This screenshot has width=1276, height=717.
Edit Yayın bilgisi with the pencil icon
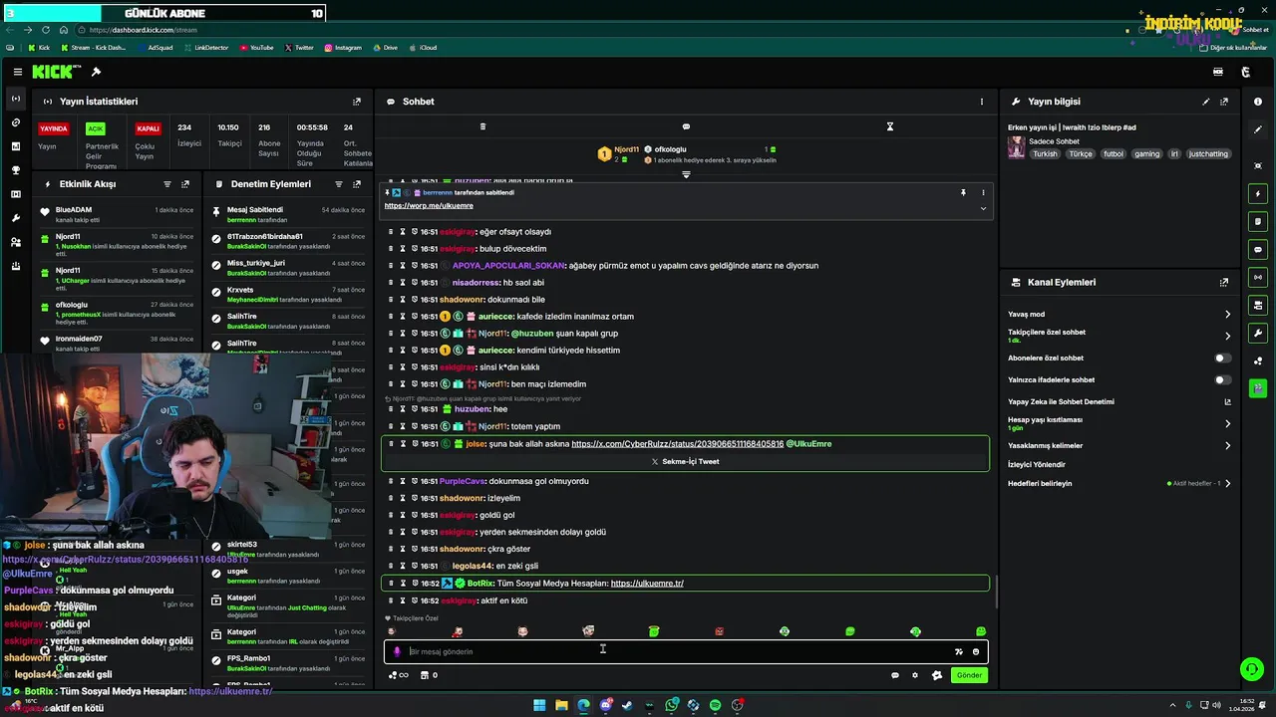[x=1206, y=102]
